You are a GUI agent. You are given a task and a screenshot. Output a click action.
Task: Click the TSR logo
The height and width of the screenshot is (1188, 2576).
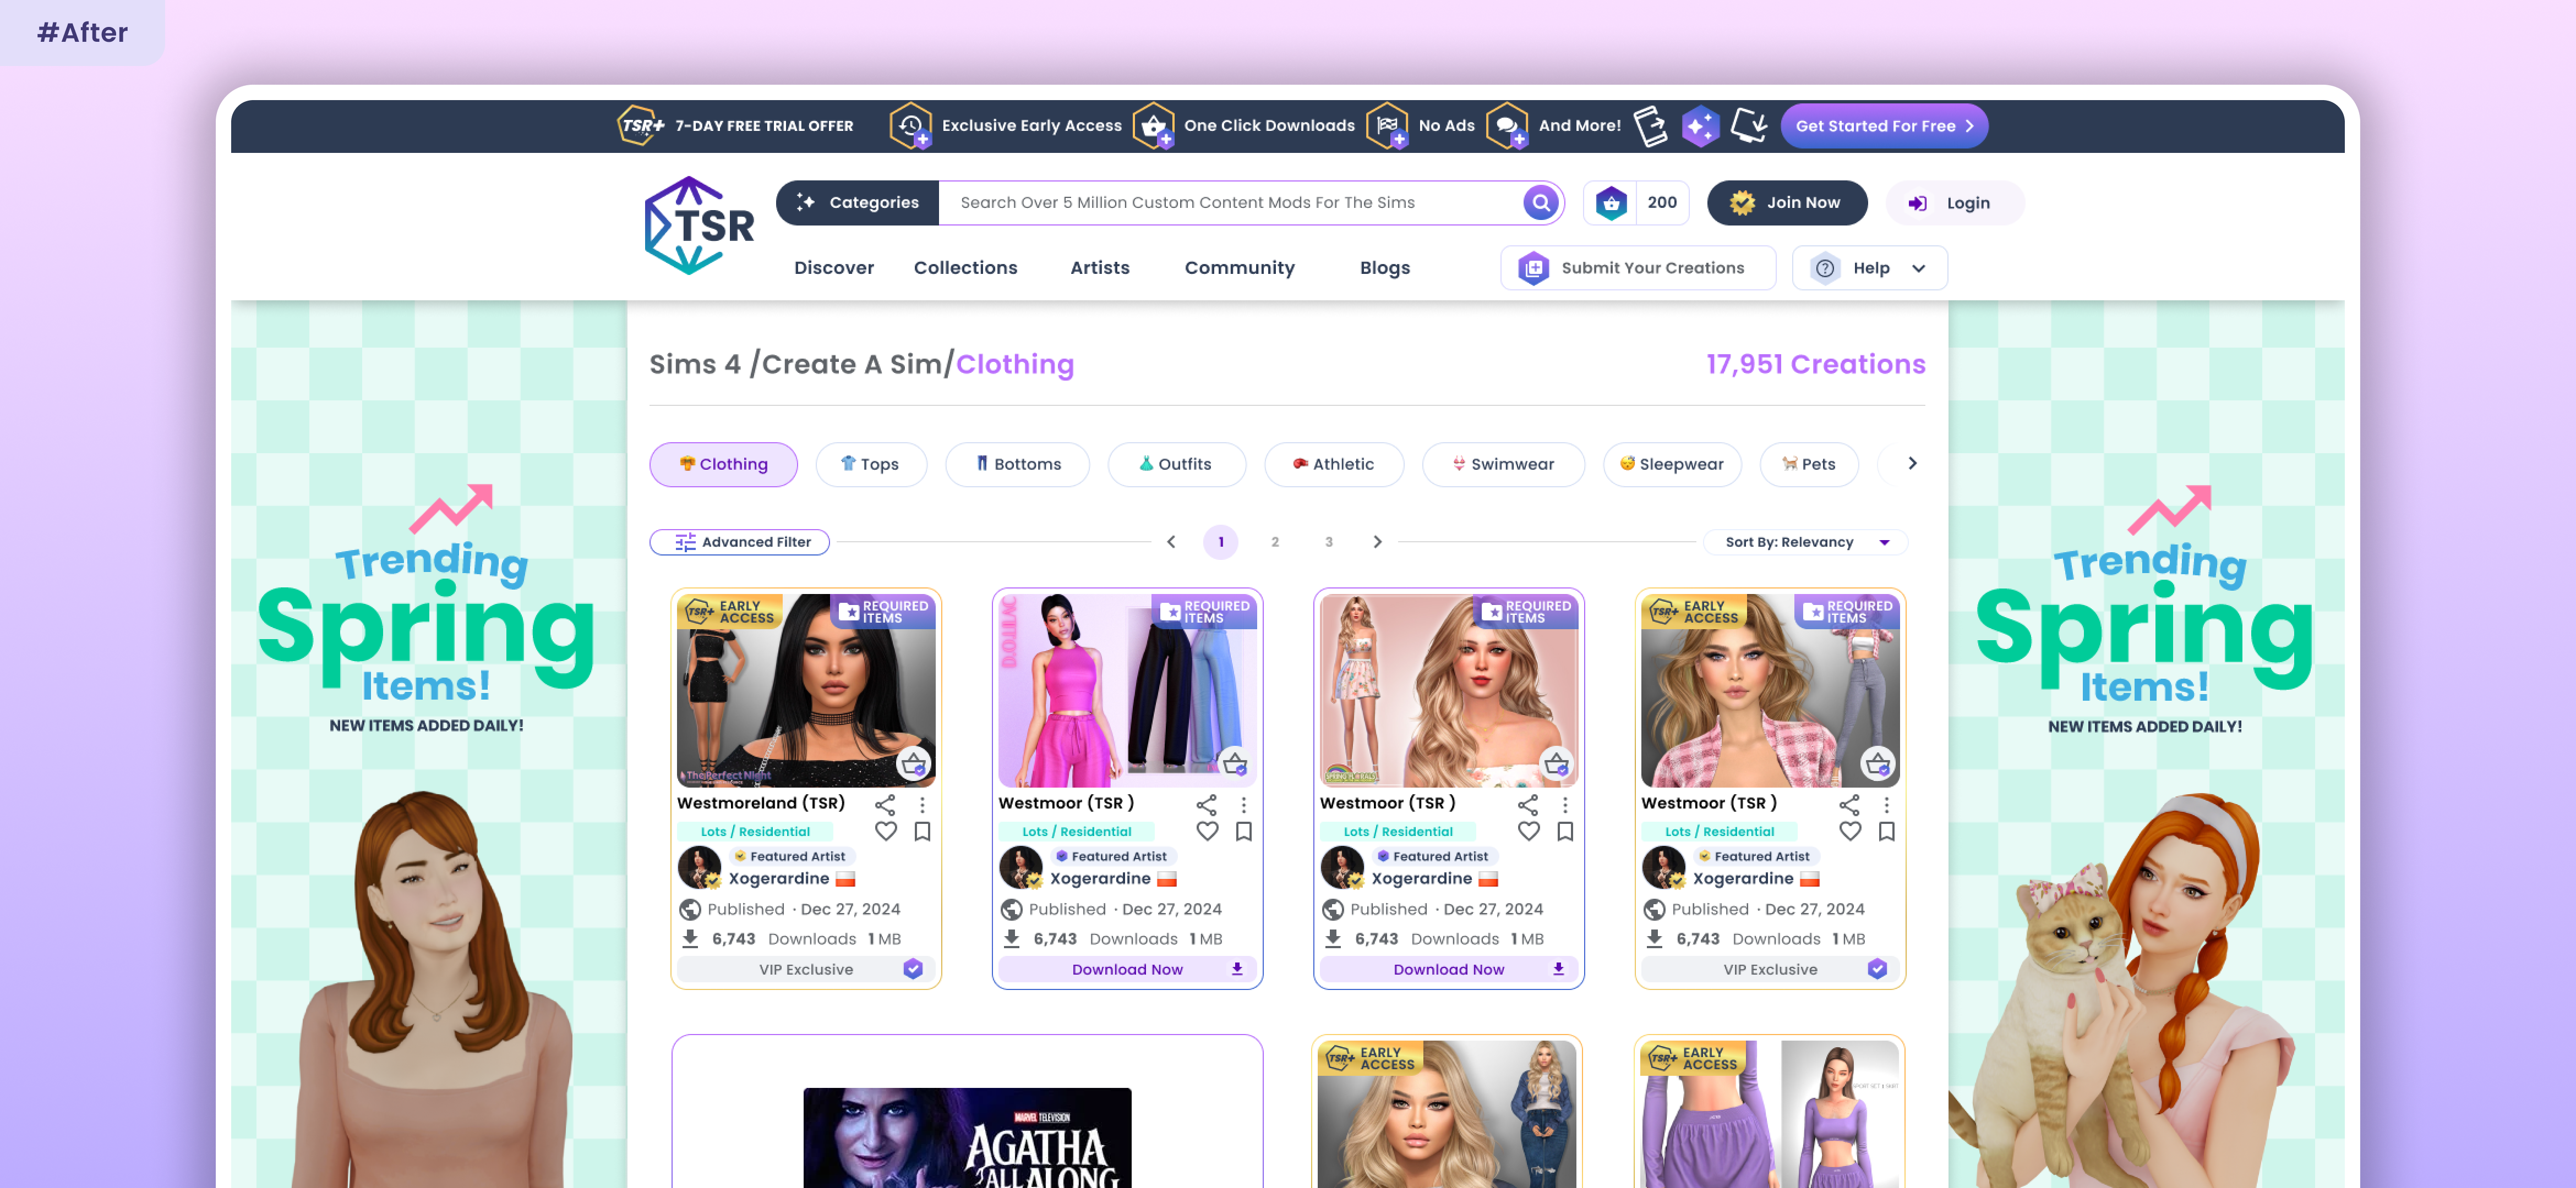699,226
